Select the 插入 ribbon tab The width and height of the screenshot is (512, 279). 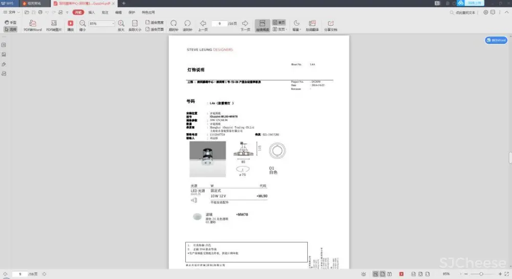tap(92, 12)
